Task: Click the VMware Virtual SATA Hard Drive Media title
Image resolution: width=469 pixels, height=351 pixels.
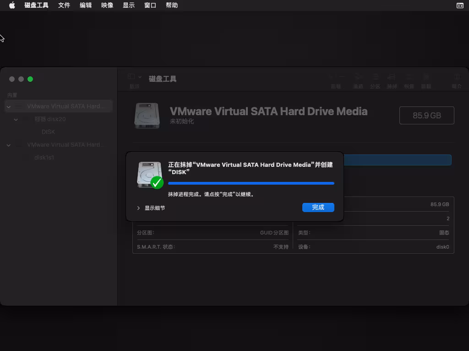Action: (x=268, y=112)
